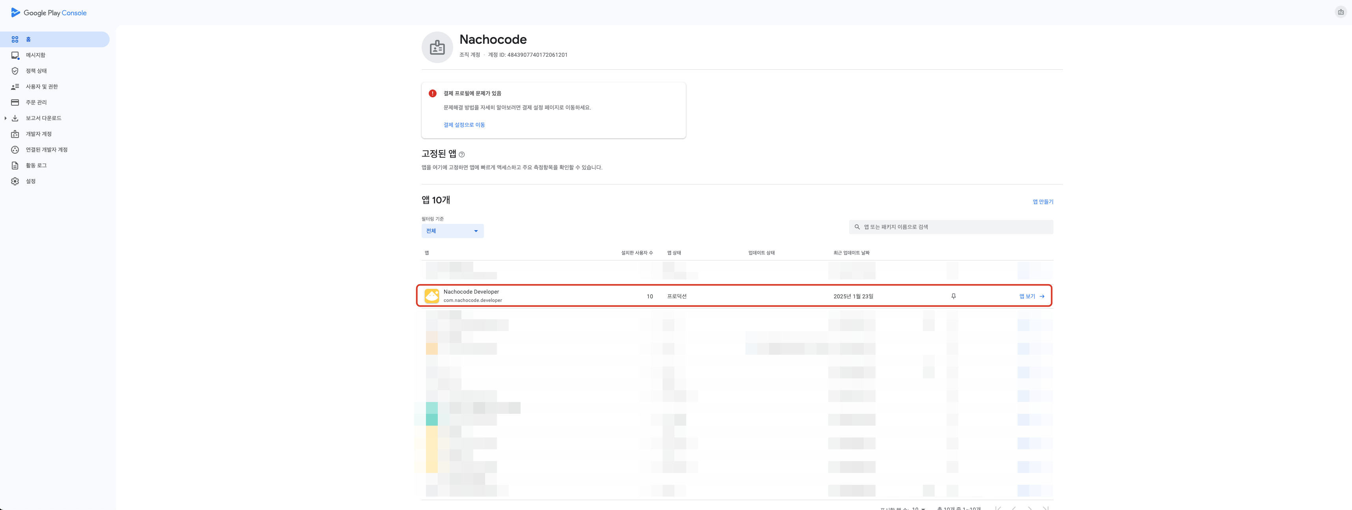The height and width of the screenshot is (510, 1352).
Task: Open rows-per-page dropdown at table bottom
Action: [919, 508]
